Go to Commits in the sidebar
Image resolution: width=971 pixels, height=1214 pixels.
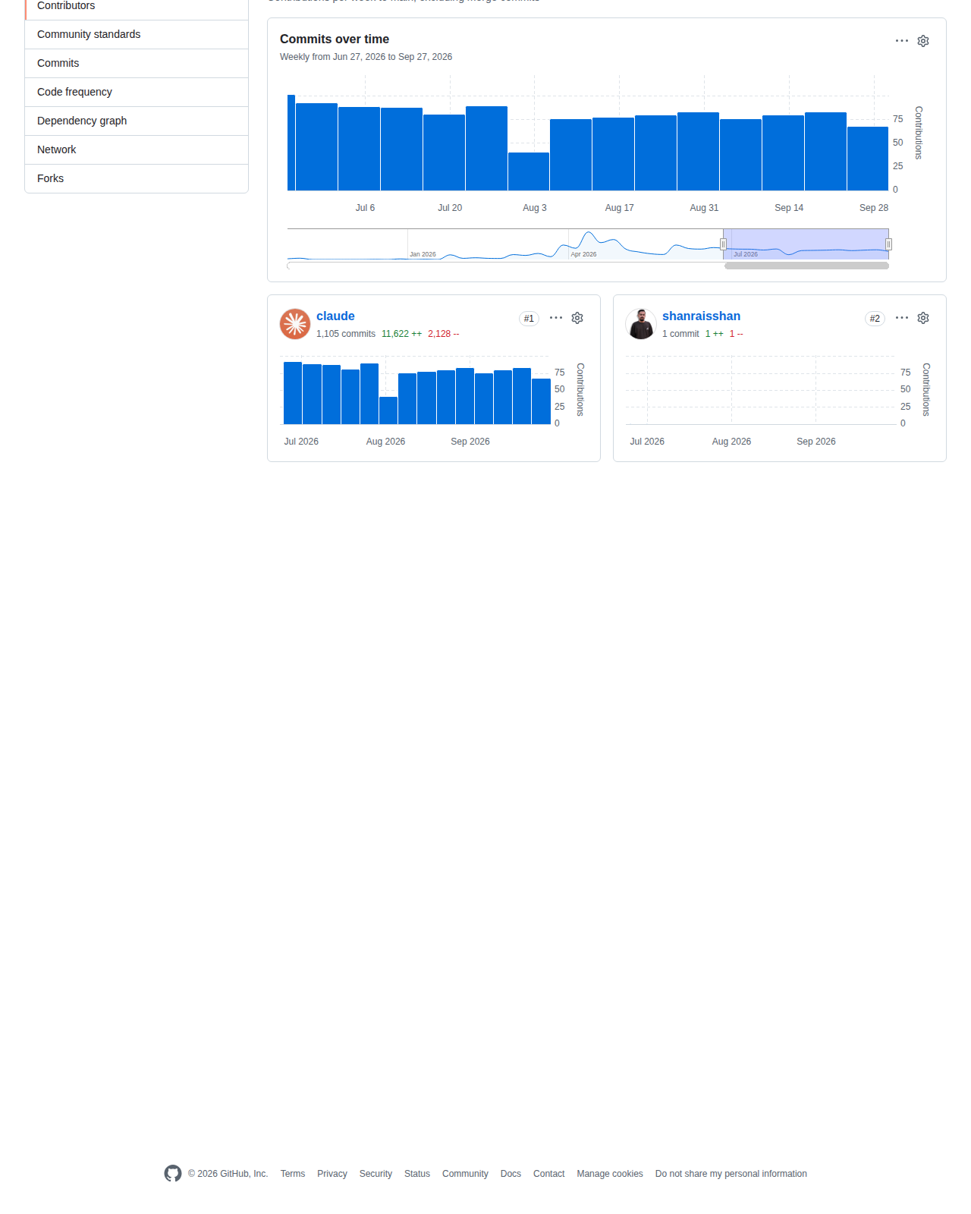pos(137,63)
